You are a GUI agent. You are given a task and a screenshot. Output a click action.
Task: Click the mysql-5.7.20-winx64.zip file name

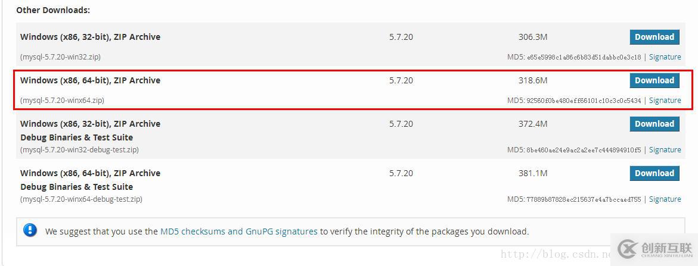[63, 101]
